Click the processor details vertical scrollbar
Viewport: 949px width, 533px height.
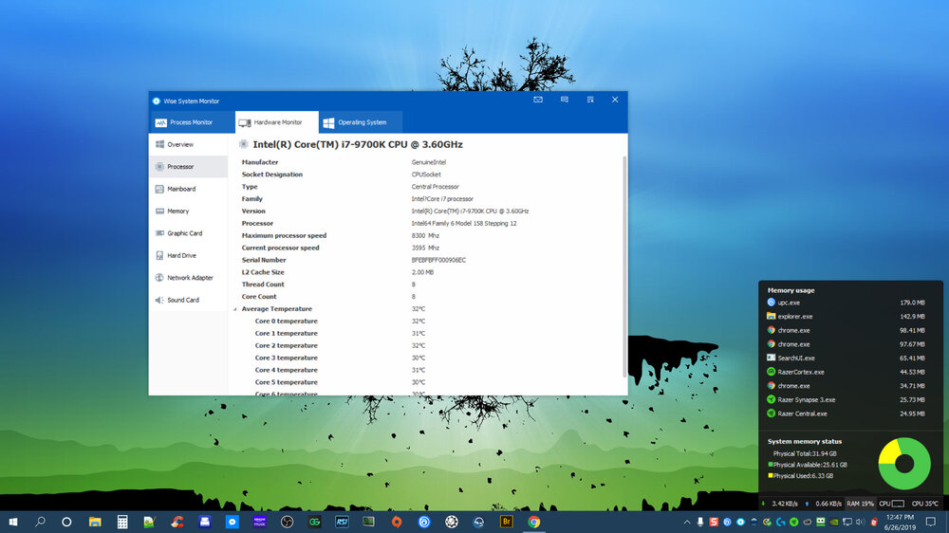(x=624, y=266)
